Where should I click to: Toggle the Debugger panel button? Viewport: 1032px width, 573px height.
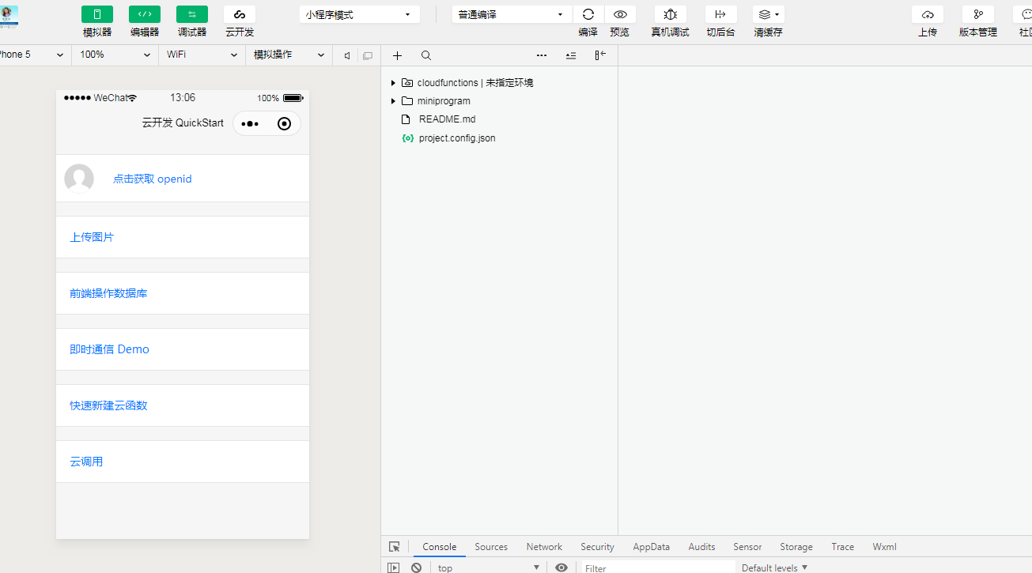tap(192, 15)
